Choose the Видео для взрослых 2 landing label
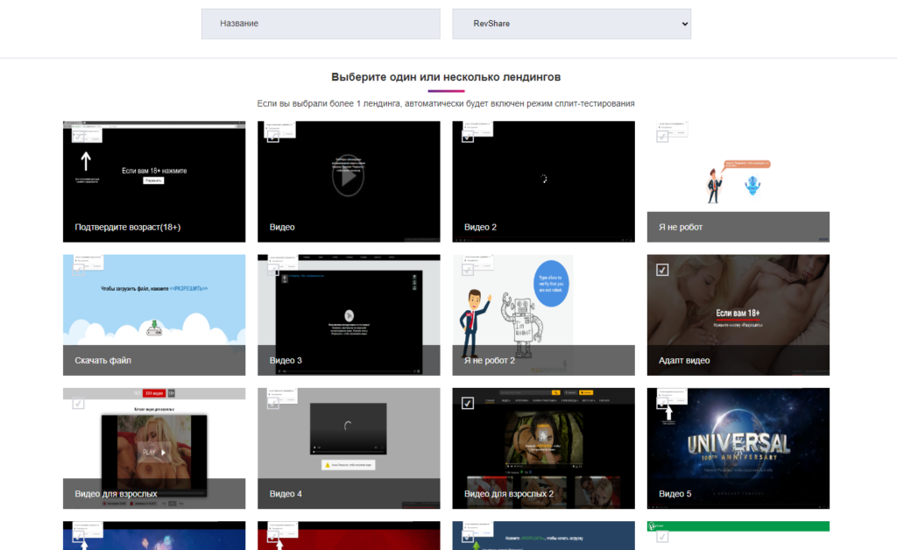This screenshot has width=897, height=550. [x=509, y=493]
